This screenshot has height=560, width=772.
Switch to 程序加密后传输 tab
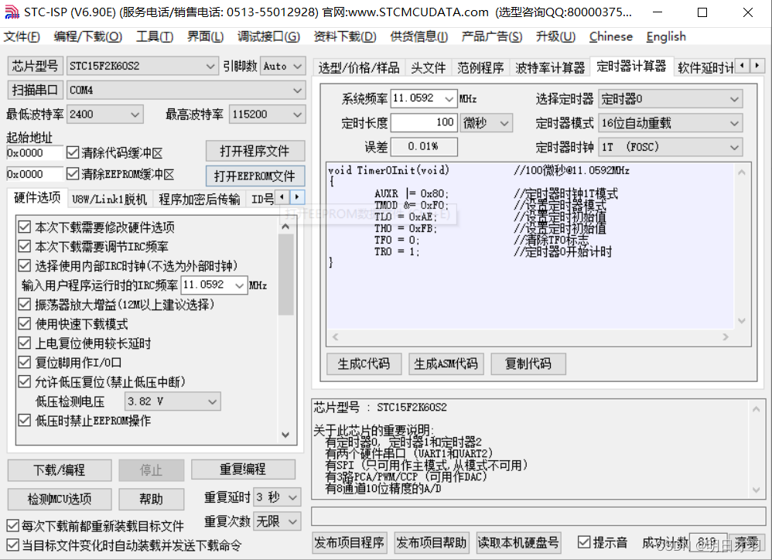point(199,199)
